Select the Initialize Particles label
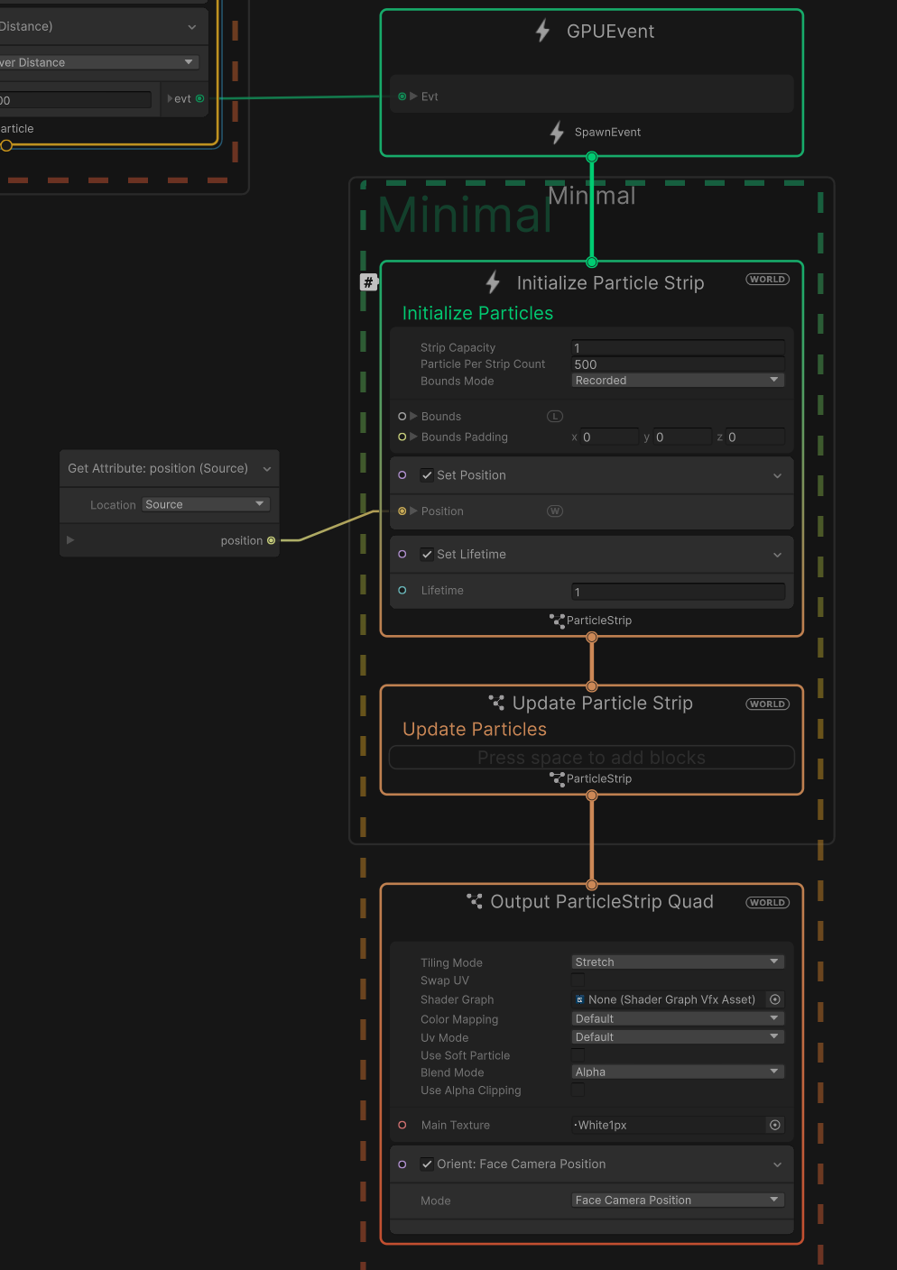Screen dimensions: 897x1270 [x=477, y=313]
